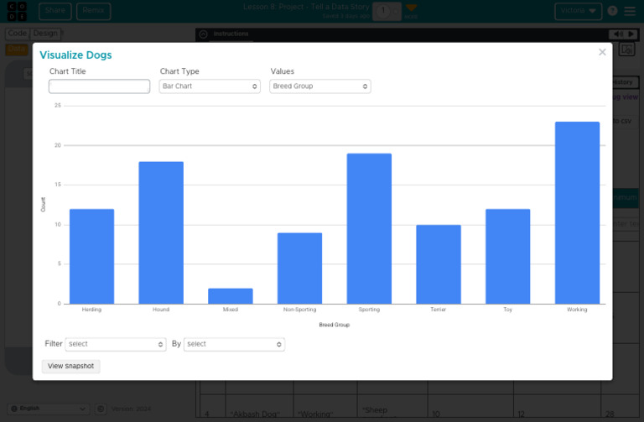Image resolution: width=644 pixels, height=422 pixels.
Task: Open the Values dropdown showing Breed Group
Action: (x=320, y=86)
